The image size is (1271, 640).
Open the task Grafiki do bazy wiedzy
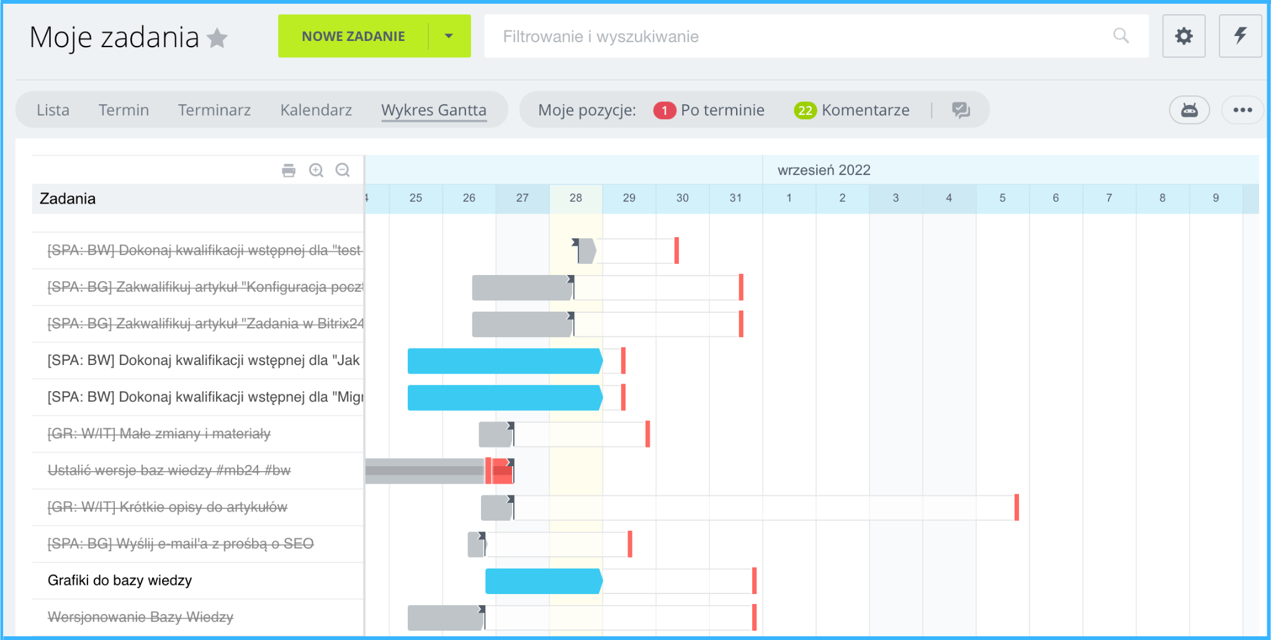click(x=120, y=580)
